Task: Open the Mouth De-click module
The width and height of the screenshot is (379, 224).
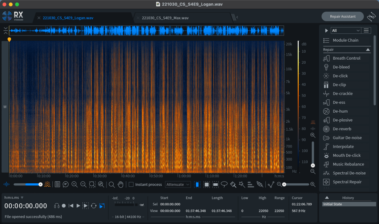Action: (347, 155)
